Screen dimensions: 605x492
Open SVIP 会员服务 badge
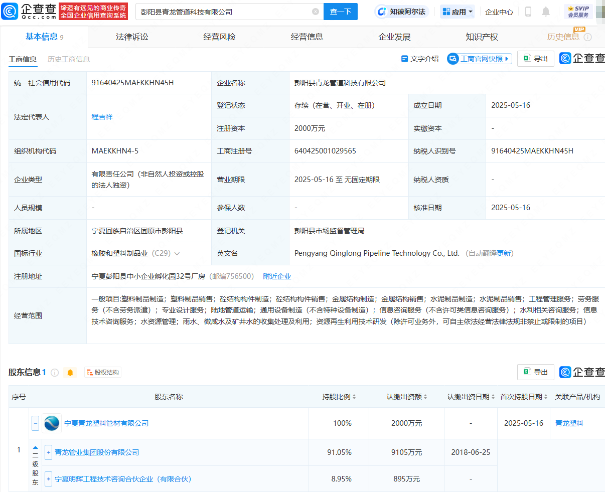coord(578,12)
